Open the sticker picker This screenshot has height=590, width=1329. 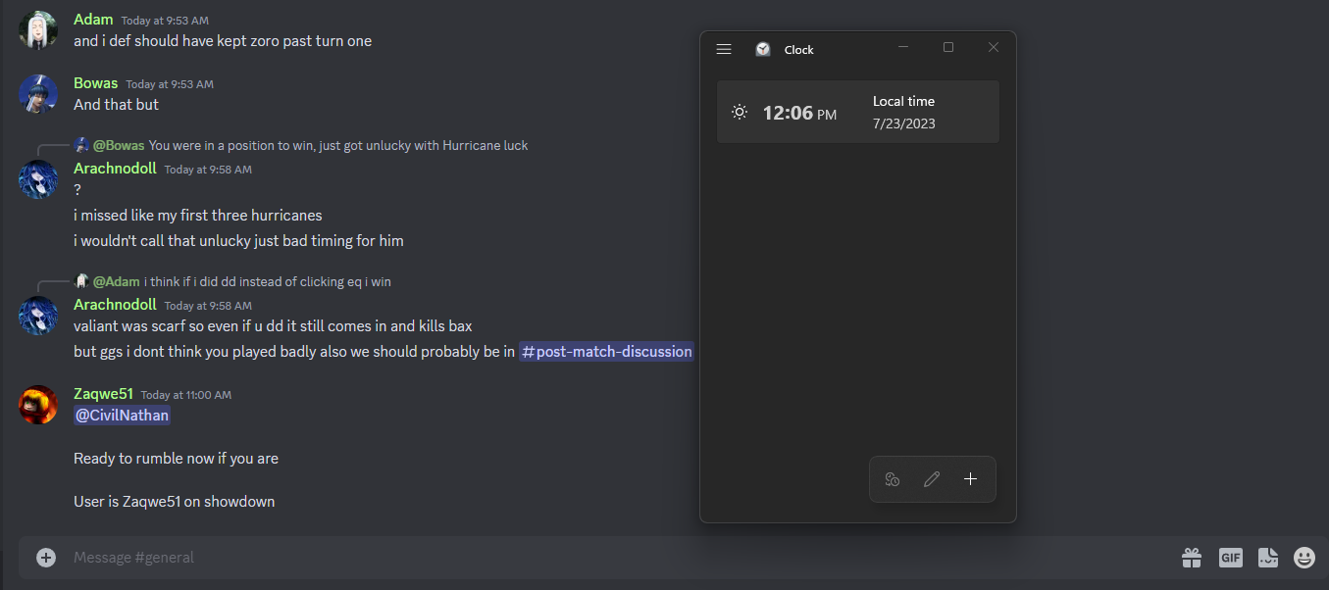tap(1268, 558)
